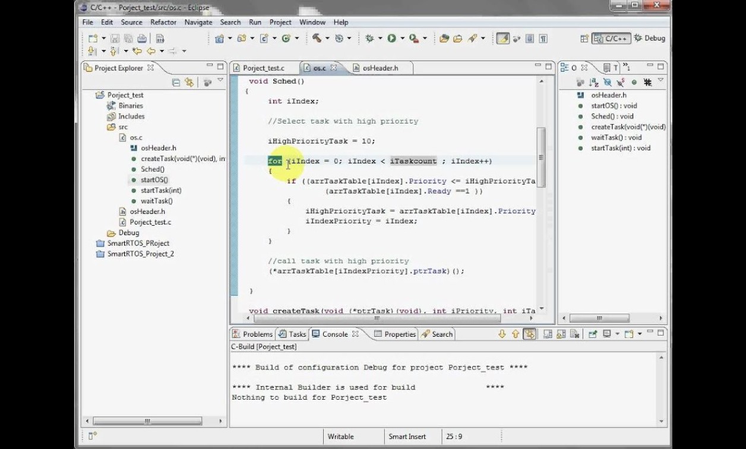Click the Open Perspective icon
The height and width of the screenshot is (449, 746).
tap(584, 39)
